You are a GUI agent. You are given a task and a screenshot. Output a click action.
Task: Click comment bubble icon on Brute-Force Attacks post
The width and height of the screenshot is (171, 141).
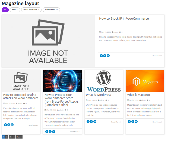65,110
